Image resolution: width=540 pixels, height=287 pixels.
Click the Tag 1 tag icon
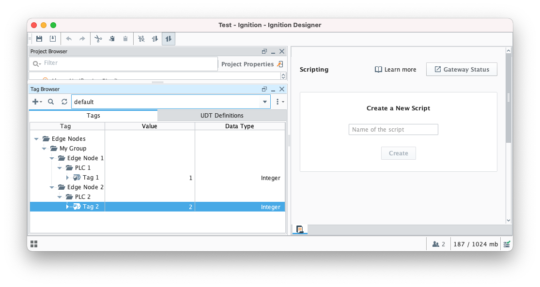[77, 178]
